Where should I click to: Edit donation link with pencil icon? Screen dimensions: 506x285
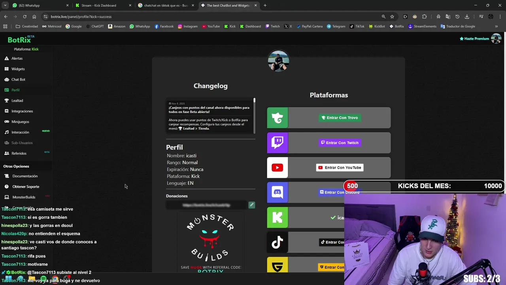251,205
